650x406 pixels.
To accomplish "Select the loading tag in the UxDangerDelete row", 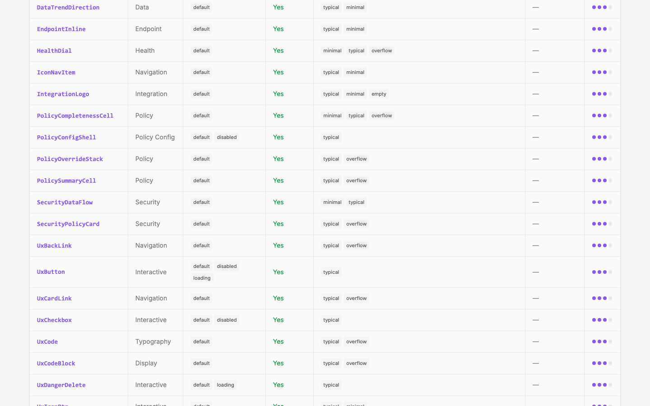I will click(225, 385).
